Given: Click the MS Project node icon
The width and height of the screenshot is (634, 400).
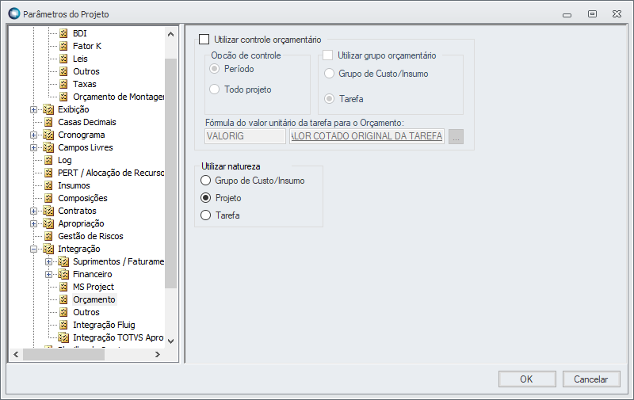Looking at the screenshot, I should coord(64,287).
